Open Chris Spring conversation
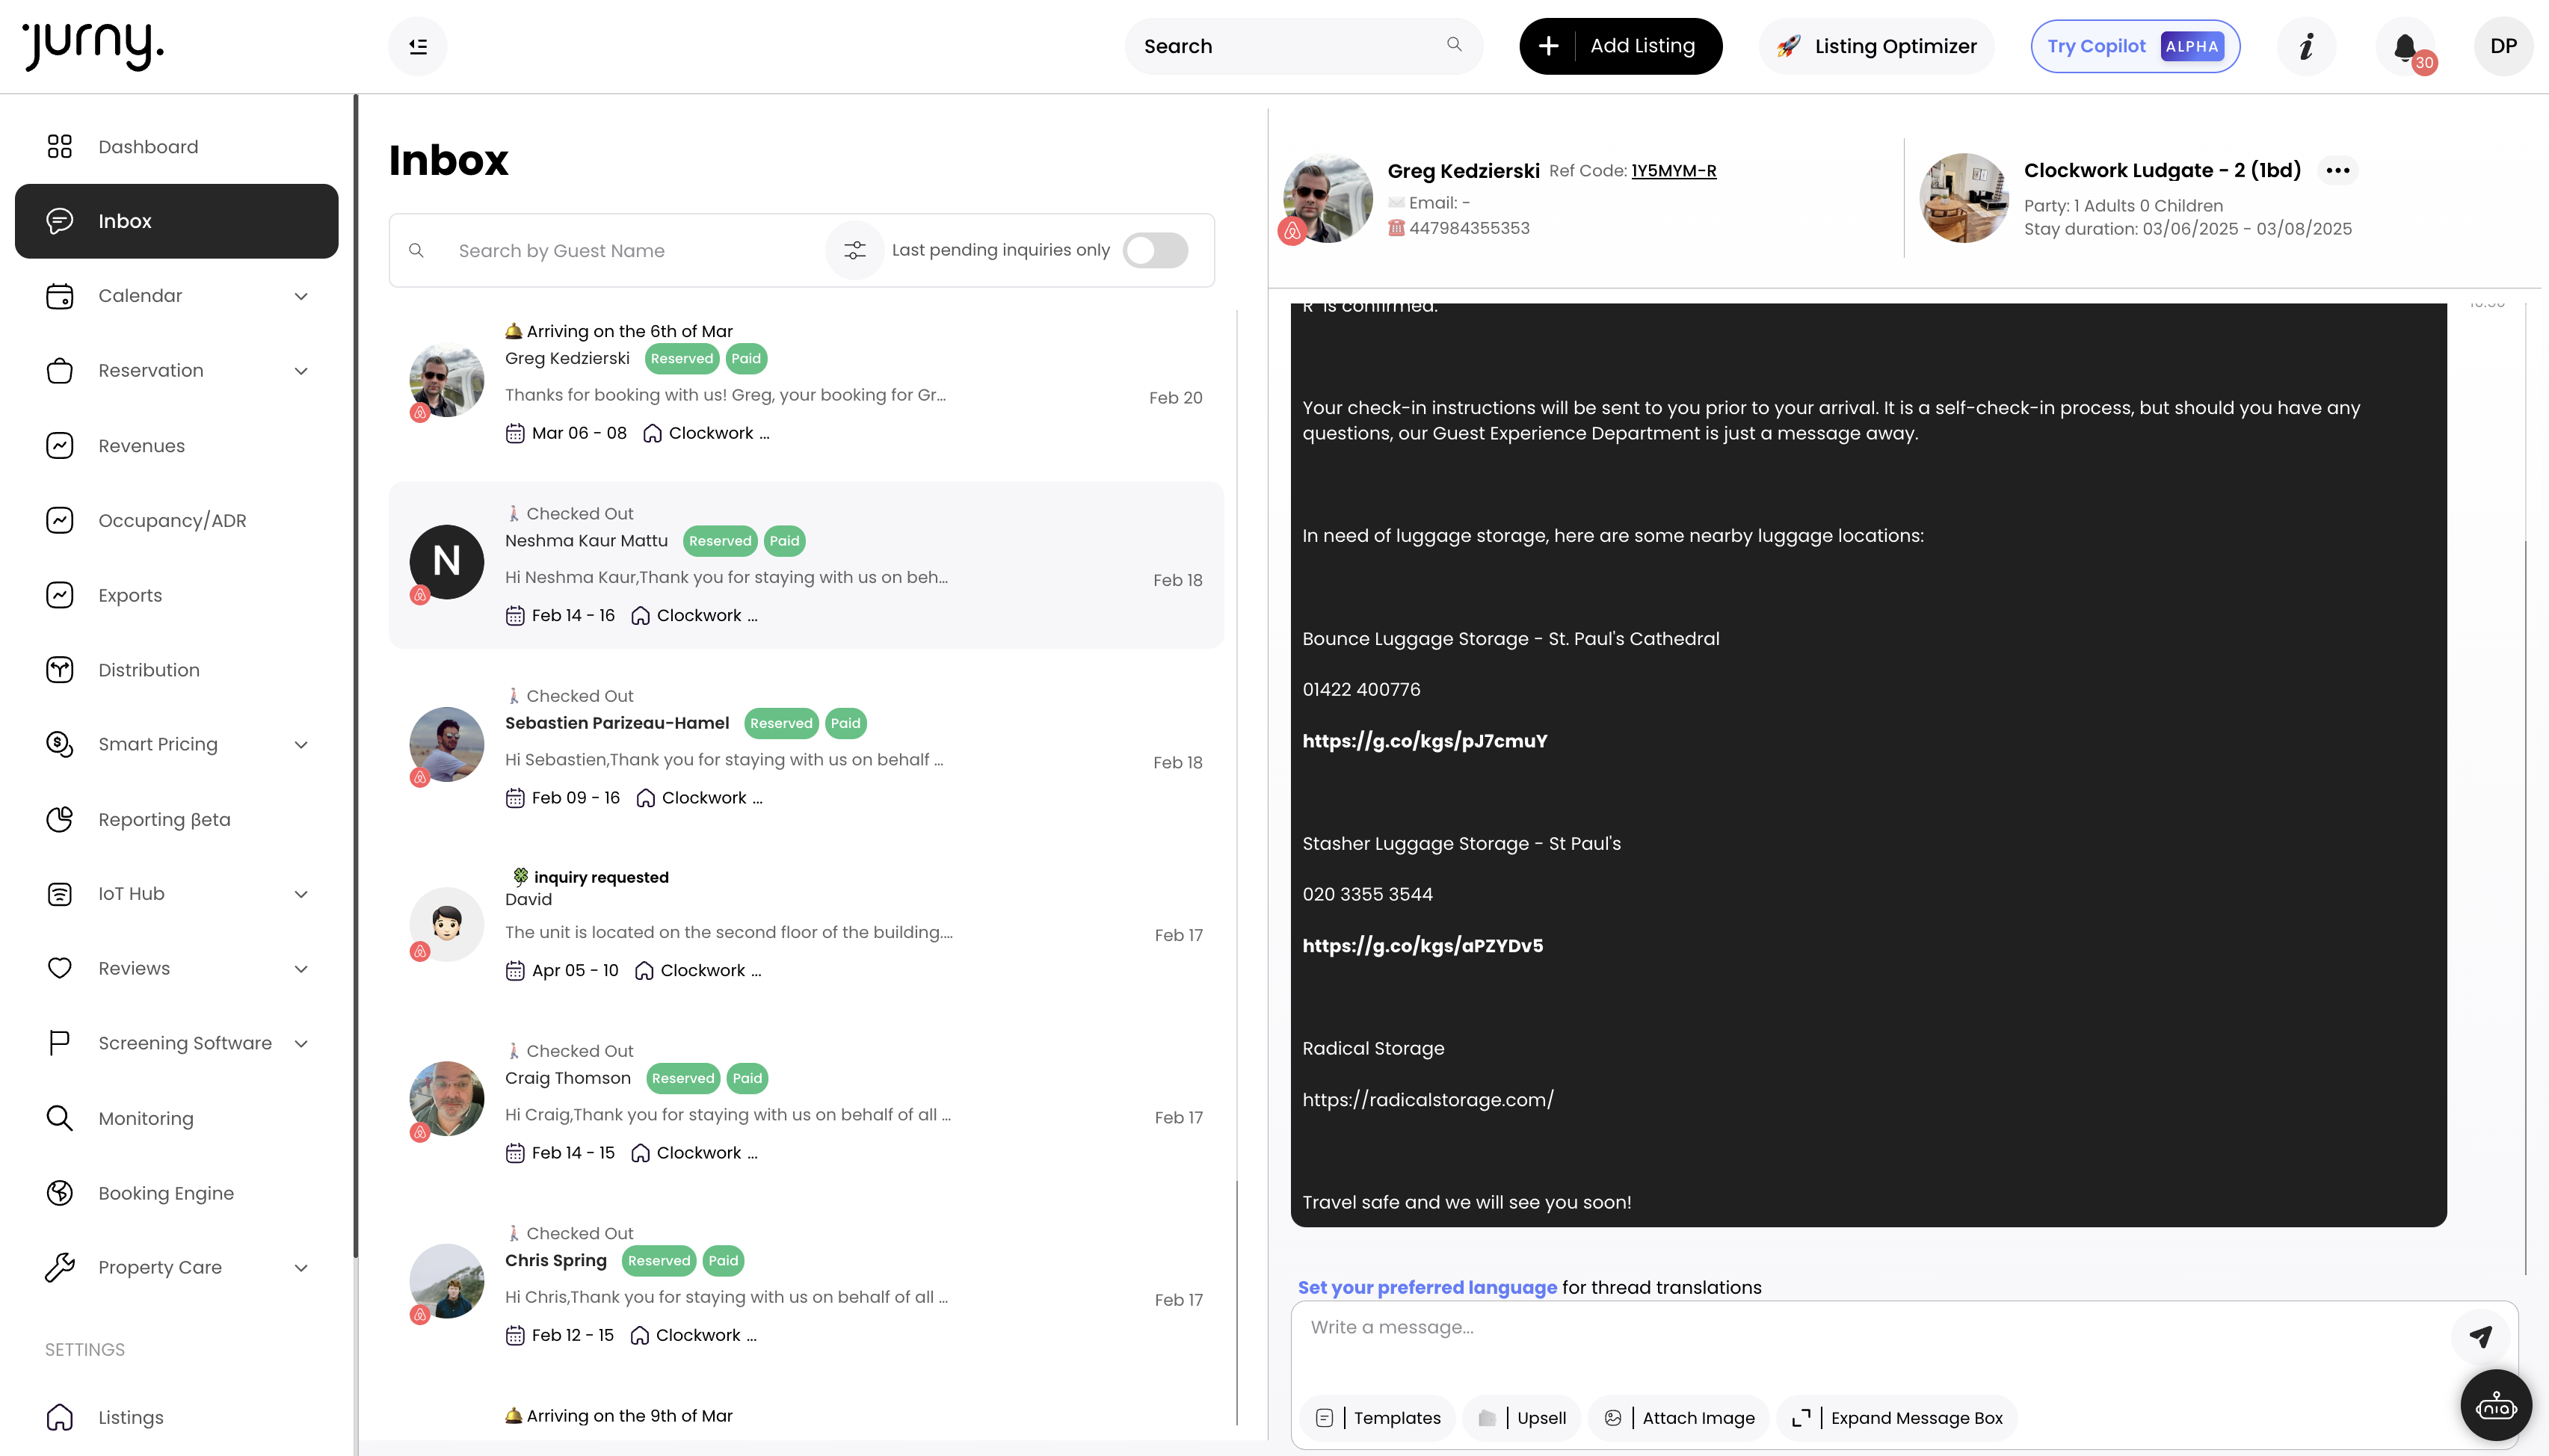This screenshot has width=2549, height=1456. click(x=806, y=1285)
